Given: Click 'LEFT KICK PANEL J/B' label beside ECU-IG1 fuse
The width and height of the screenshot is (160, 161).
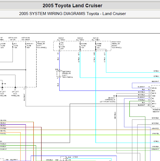Looking at the screenshot, I should pos(42,45).
